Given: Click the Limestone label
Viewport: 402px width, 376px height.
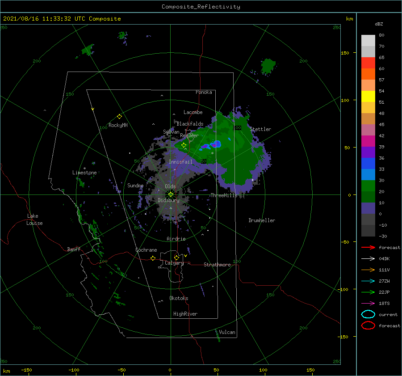Looking at the screenshot, I should [x=84, y=173].
